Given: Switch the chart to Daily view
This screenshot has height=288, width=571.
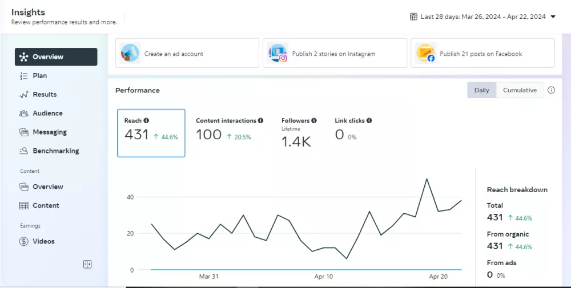Looking at the screenshot, I should click(x=481, y=90).
